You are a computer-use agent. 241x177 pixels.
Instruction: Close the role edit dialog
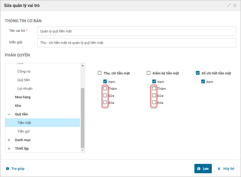tap(235, 5)
